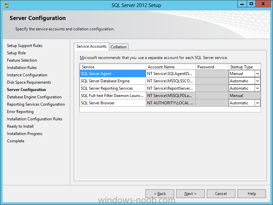Screen dimensions: 273x205
Task: Click account name NT Service\MSSQLFDLa...
Action: pyautogui.click(x=170, y=96)
